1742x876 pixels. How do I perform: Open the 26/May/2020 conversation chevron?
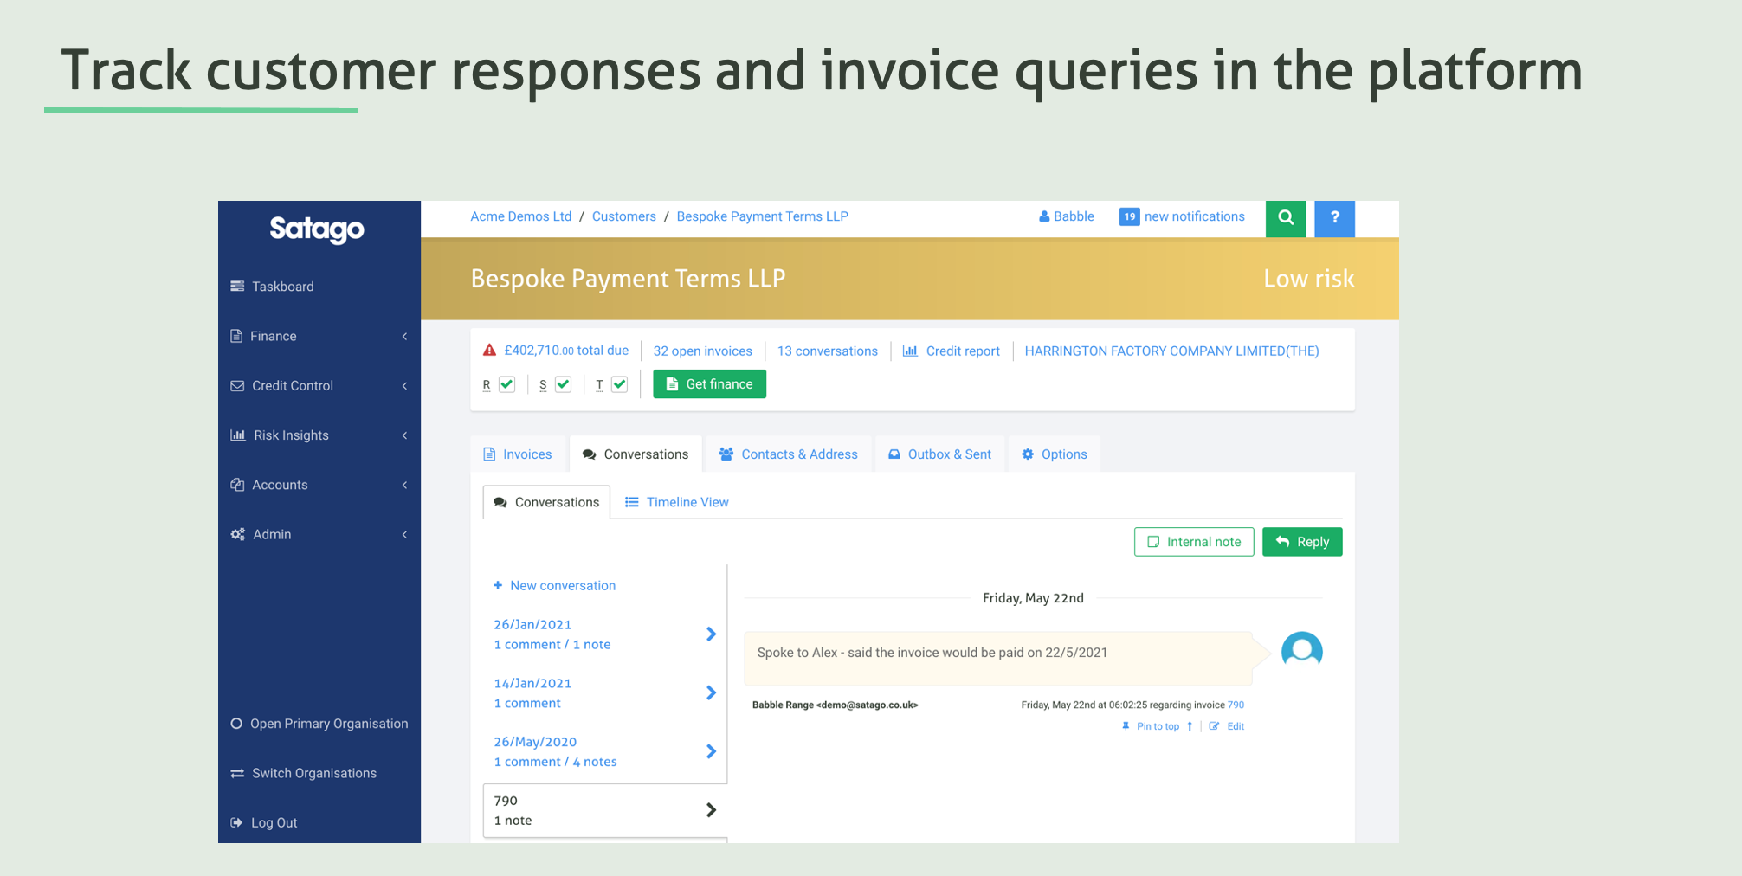(x=711, y=751)
